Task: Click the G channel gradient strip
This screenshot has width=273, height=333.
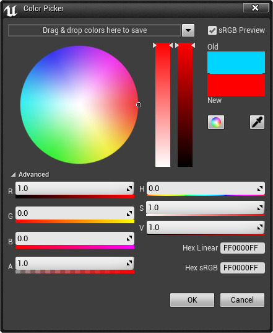Action: pyautogui.click(x=75, y=221)
